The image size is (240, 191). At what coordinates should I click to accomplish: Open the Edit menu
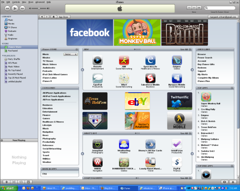pyautogui.click(x=8, y=2)
